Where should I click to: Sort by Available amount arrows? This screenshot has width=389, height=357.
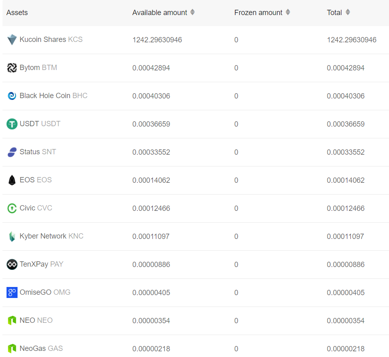point(192,12)
